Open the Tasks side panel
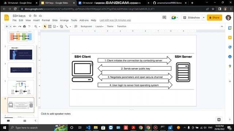The image size is (234, 131). (230, 47)
